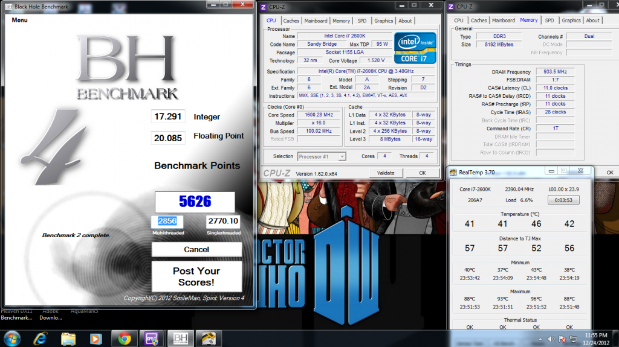Image resolution: width=619 pixels, height=347 pixels.
Task: Click the Load 6.6% reading in RealTemp
Action: click(x=519, y=200)
